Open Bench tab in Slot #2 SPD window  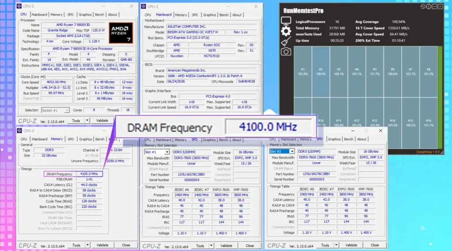click(349, 139)
